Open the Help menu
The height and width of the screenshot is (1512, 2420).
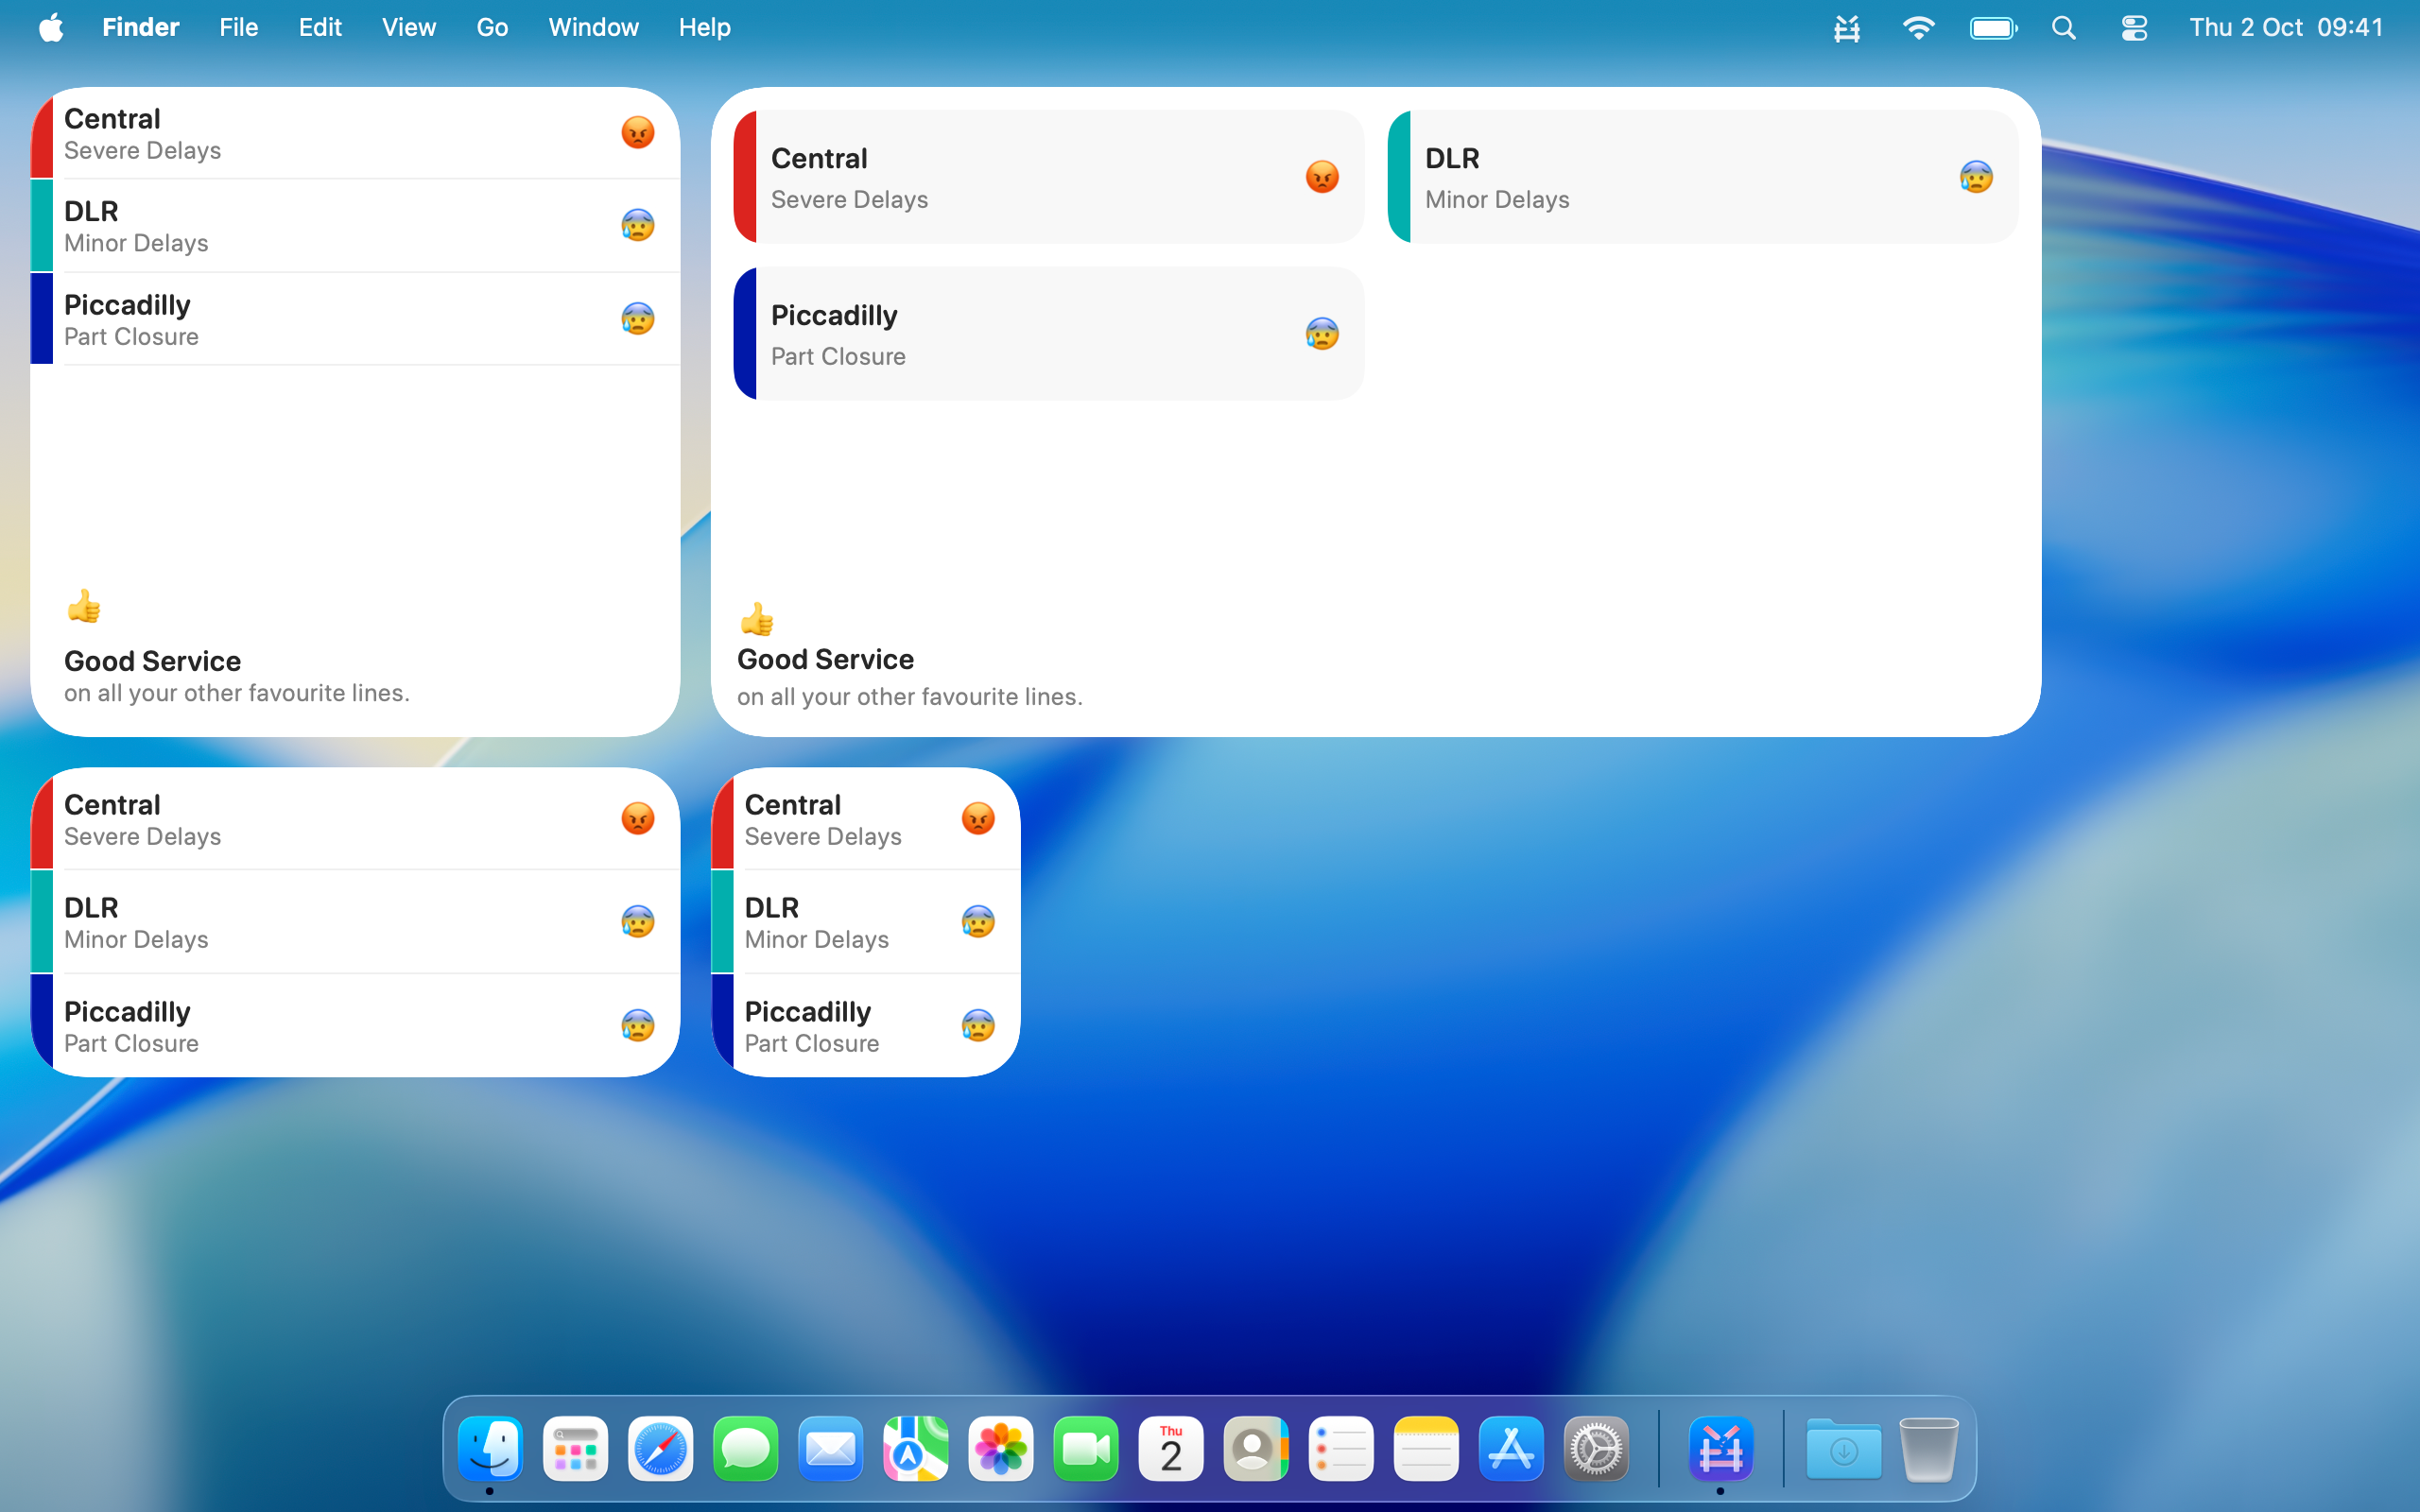point(704,27)
